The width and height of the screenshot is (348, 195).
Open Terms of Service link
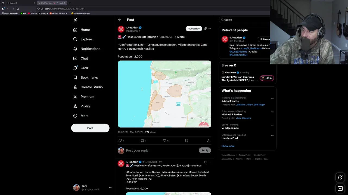click(x=228, y=155)
